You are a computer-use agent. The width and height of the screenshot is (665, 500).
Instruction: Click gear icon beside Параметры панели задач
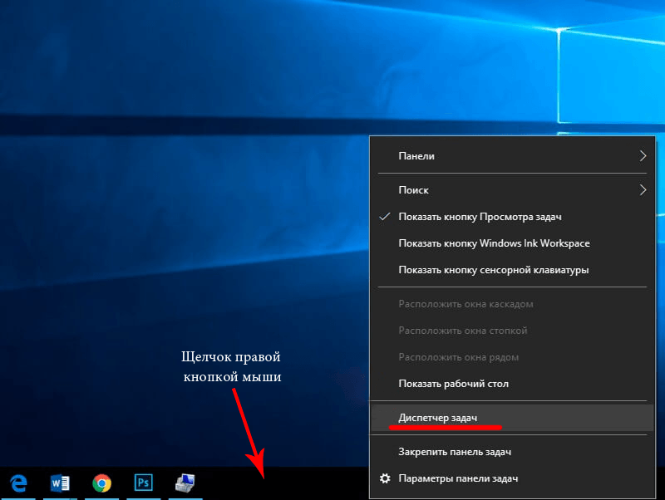(x=385, y=479)
